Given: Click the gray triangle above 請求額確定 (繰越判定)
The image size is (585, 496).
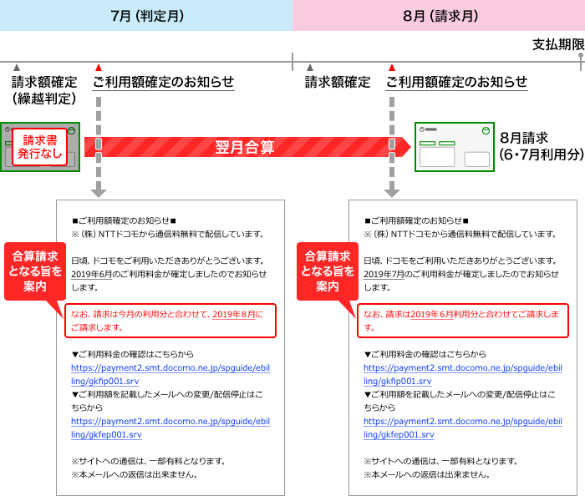Looking at the screenshot, I should point(17,68).
